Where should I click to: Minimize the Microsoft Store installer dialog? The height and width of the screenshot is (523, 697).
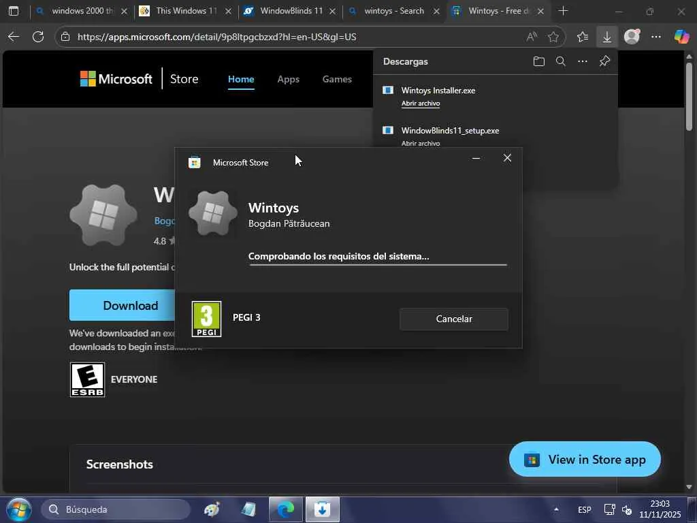(x=476, y=158)
